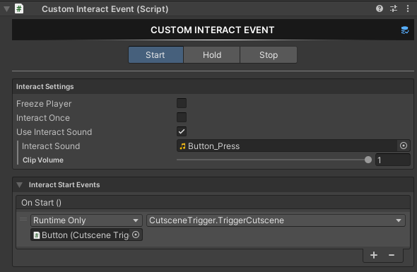The height and width of the screenshot is (272, 417).
Task: Open object picker for Interact Sound
Action: (x=404, y=146)
